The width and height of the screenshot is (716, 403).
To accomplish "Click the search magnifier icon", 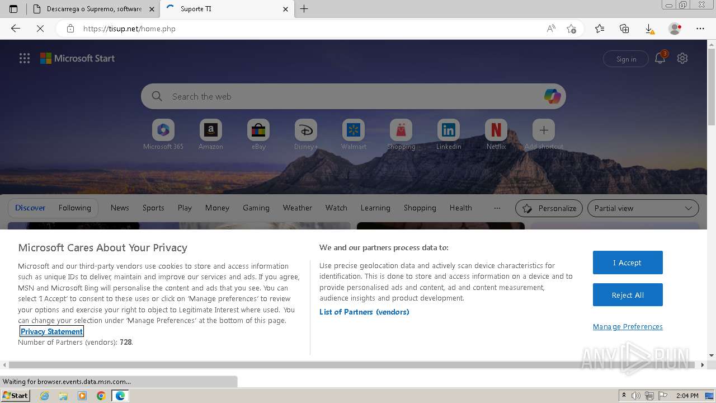I will point(157,96).
